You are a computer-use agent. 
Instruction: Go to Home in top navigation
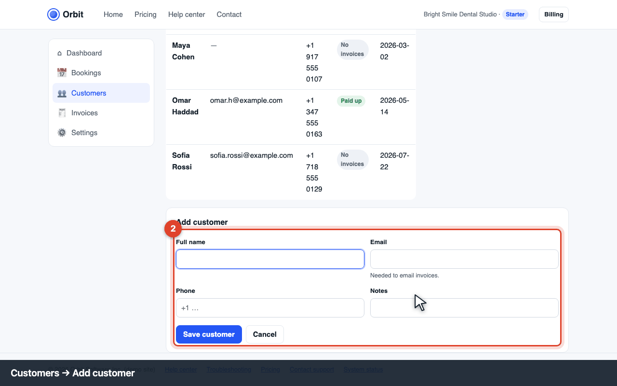coord(113,14)
